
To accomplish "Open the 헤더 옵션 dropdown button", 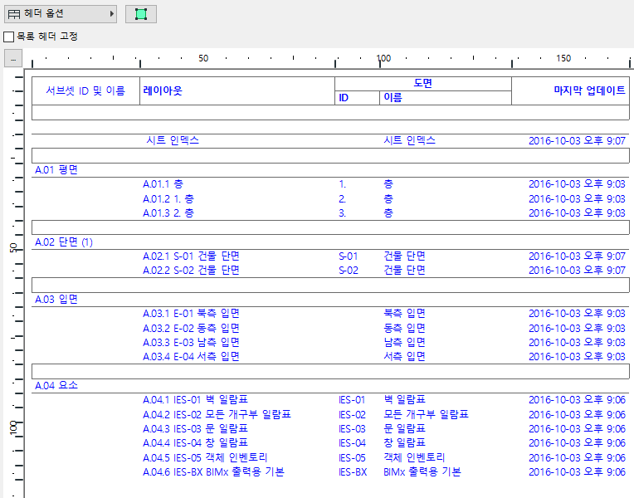I will 61,14.
